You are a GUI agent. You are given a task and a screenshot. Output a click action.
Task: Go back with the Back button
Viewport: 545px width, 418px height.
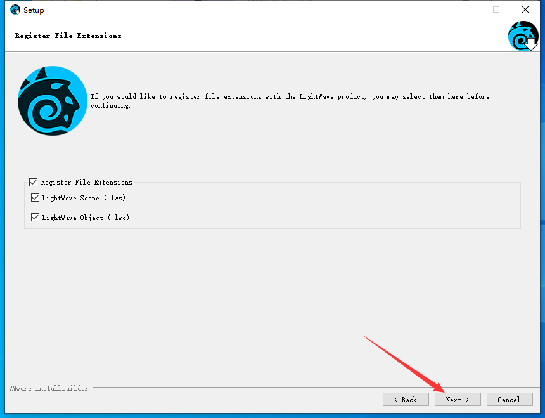(x=406, y=400)
